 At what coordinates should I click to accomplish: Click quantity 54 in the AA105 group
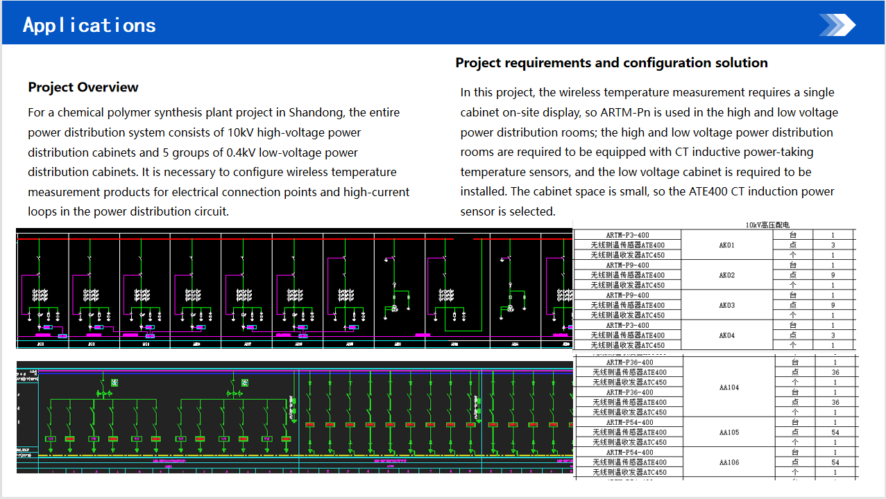pos(835,432)
